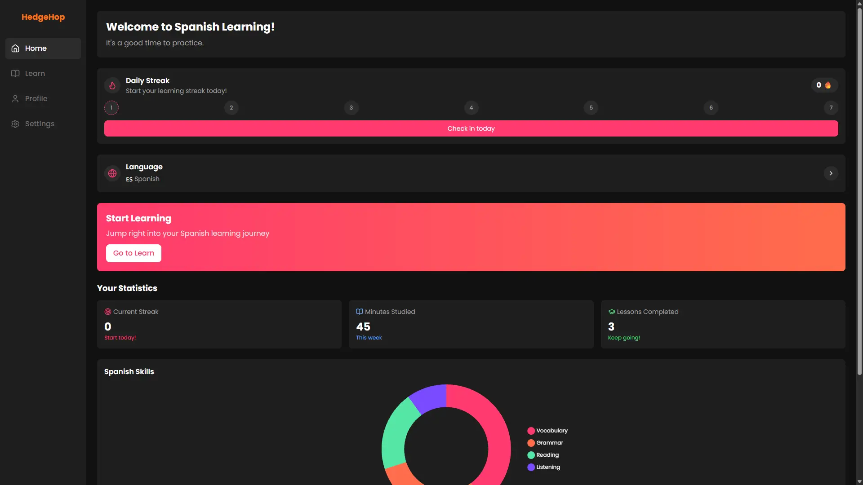This screenshot has height=485, width=863.
Task: Click the streak counter badge showing 0
Action: click(x=824, y=85)
